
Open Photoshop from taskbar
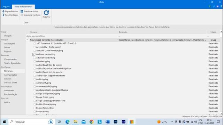115,122
